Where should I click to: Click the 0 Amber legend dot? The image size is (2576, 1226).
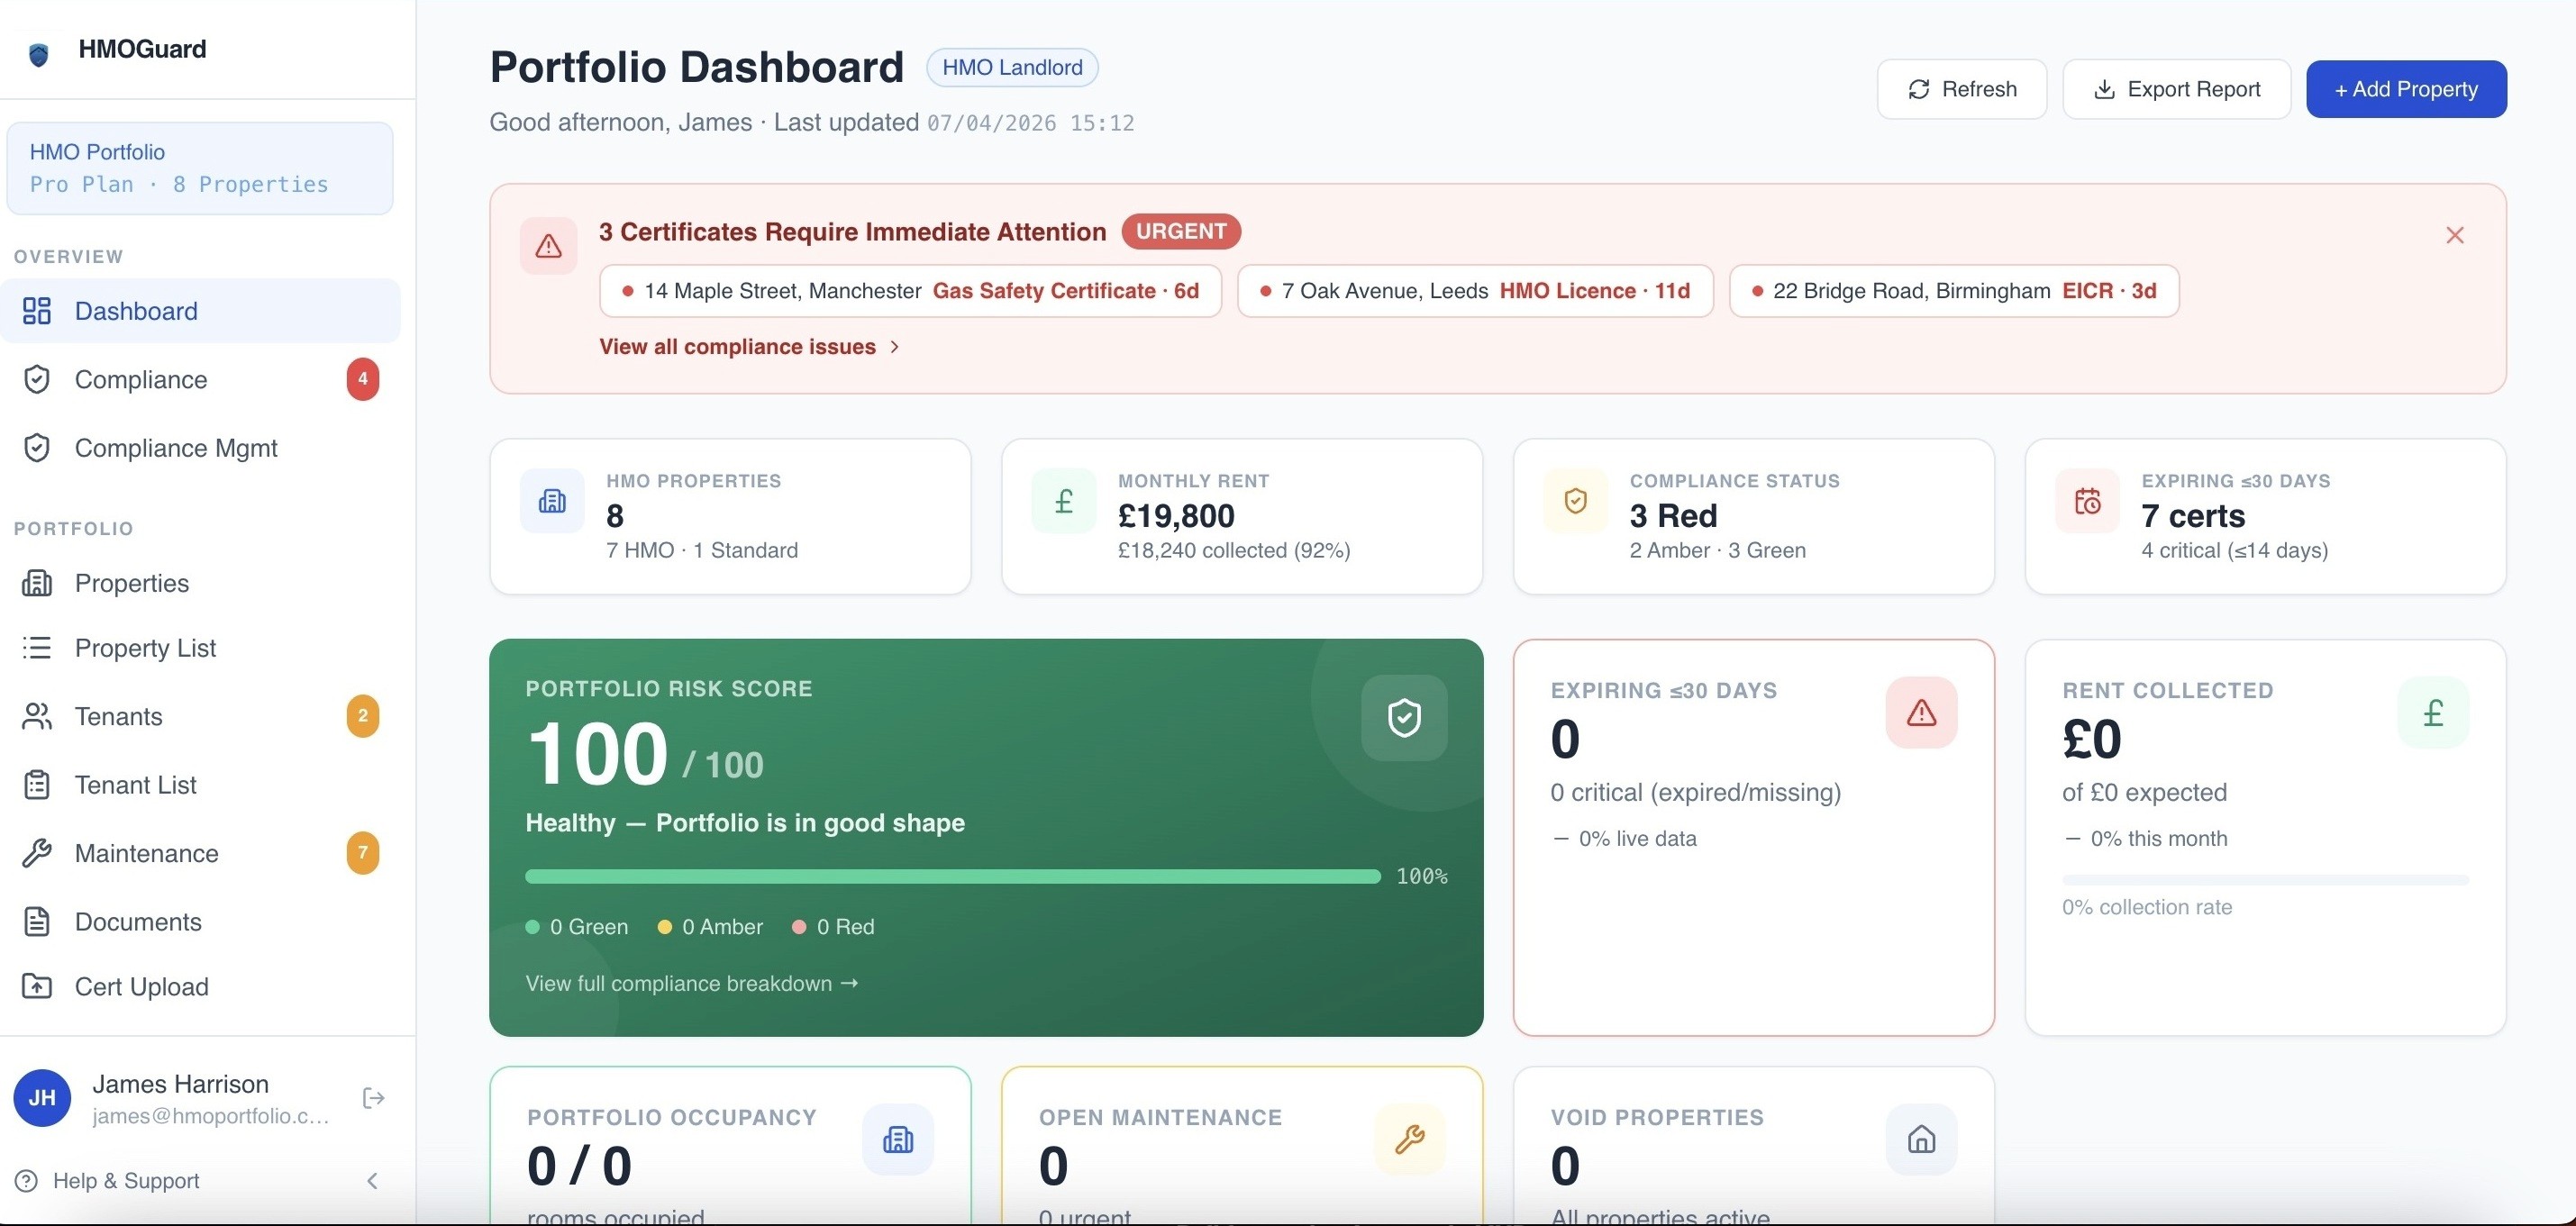(664, 927)
